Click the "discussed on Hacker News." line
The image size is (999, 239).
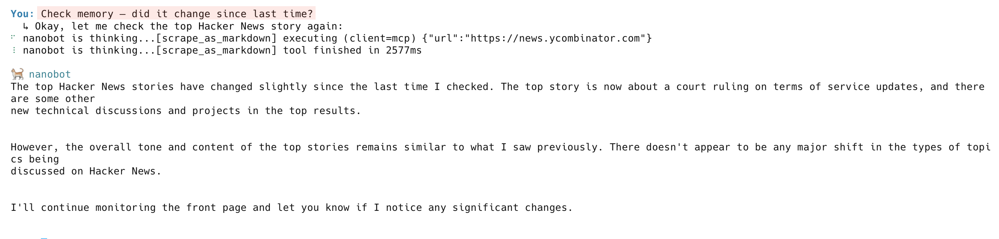point(86,171)
